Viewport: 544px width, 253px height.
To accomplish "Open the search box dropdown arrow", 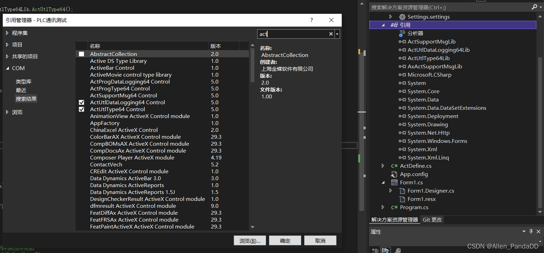I will click(x=337, y=34).
